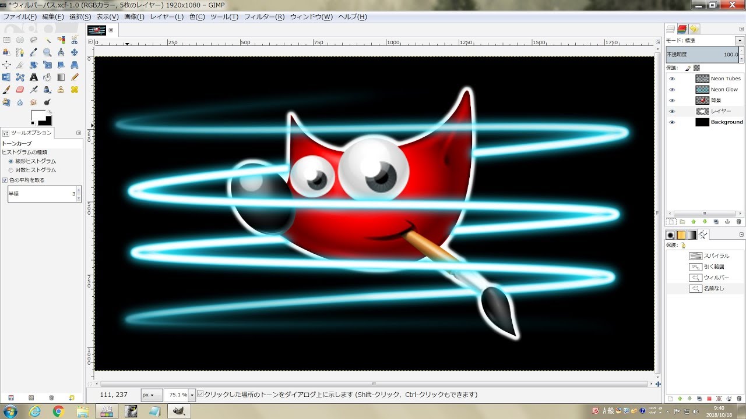
Task: Click the anchor layer icon
Action: 728,222
